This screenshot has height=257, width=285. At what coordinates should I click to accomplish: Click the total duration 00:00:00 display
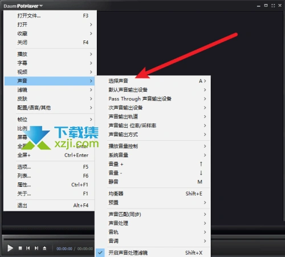pos(85,248)
